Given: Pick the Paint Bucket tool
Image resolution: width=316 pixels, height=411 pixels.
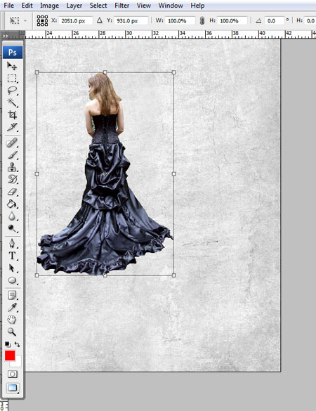Looking at the screenshot, I should pyautogui.click(x=12, y=204).
